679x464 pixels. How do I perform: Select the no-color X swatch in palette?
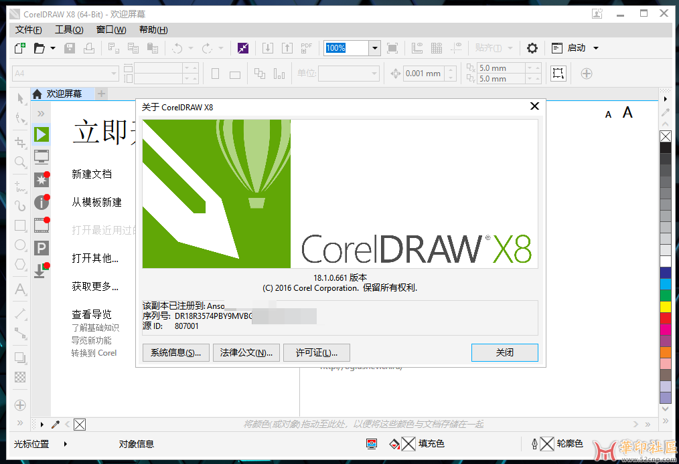[666, 136]
